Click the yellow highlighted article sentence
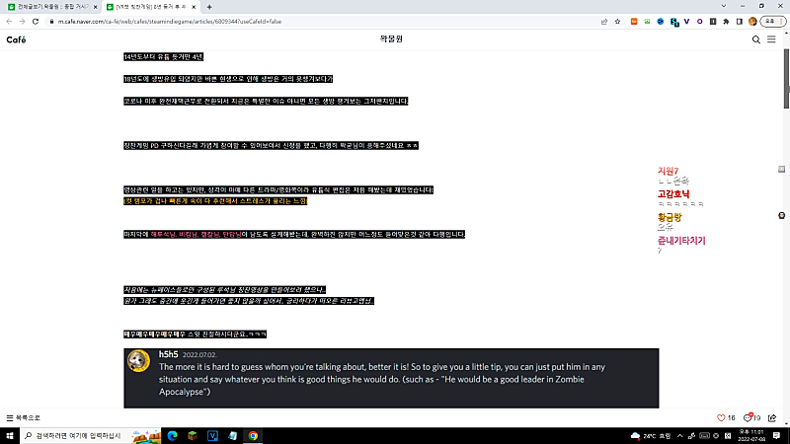Viewport: 790px width, 444px height. [215, 201]
